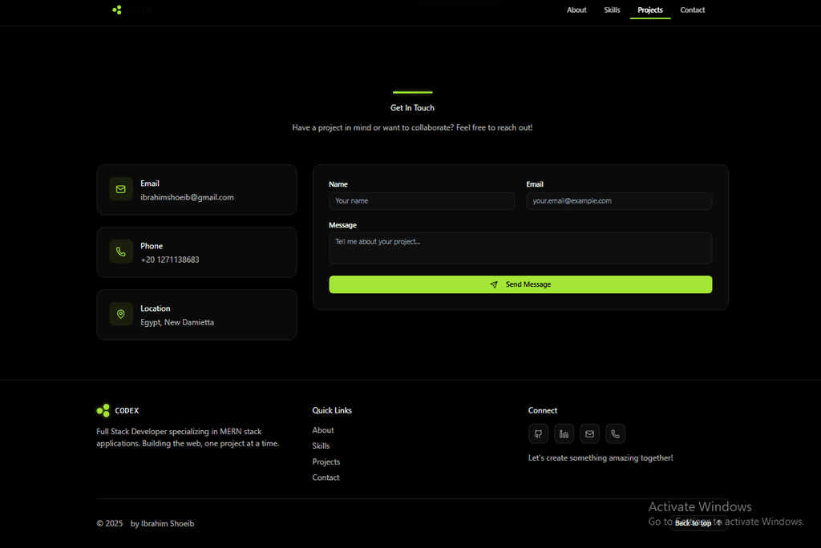The height and width of the screenshot is (548, 821).
Task: Open the About navigation item
Action: (x=576, y=10)
